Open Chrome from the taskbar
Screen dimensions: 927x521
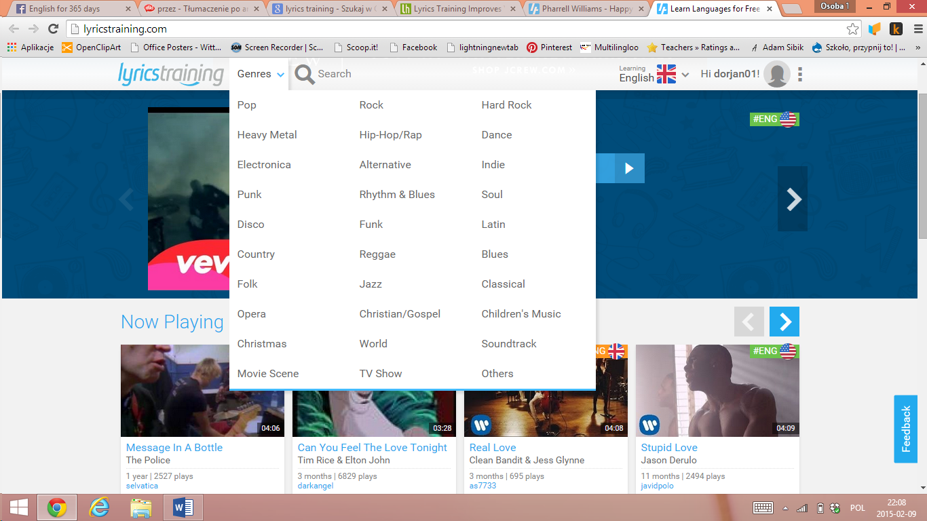point(56,507)
